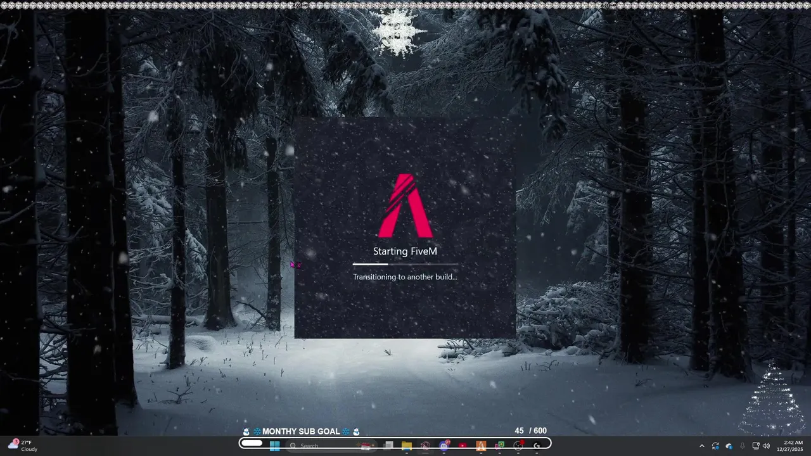The width and height of the screenshot is (811, 456).
Task: Open the Logitech G Hub taskbar icon
Action: (537, 446)
